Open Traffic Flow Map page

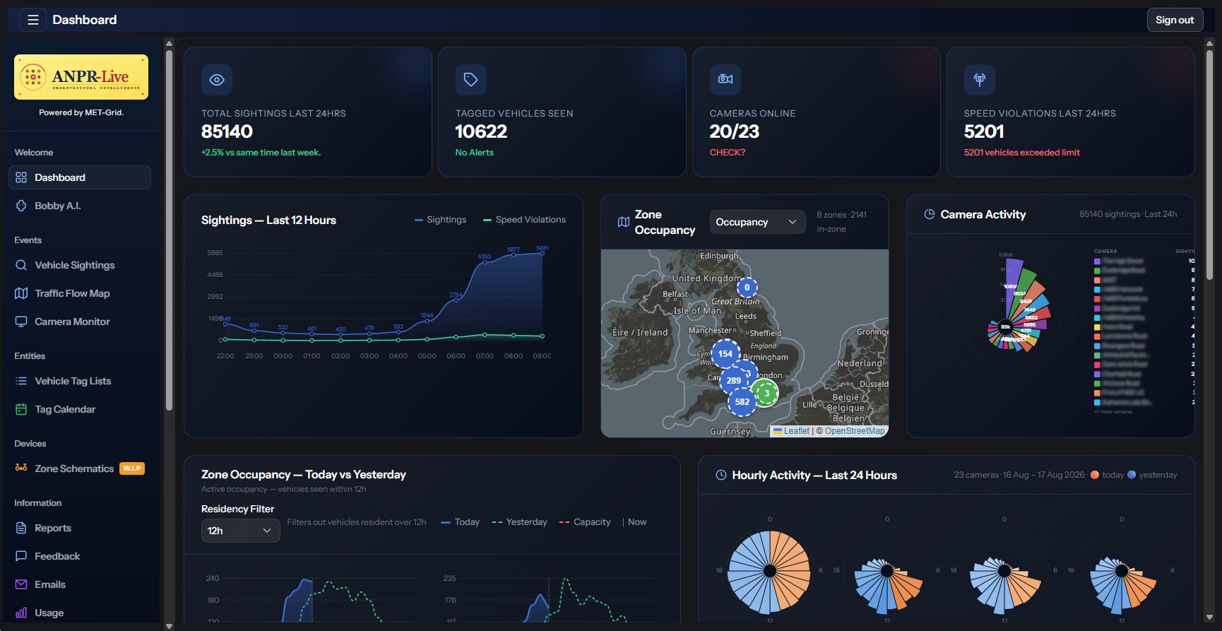pos(80,293)
